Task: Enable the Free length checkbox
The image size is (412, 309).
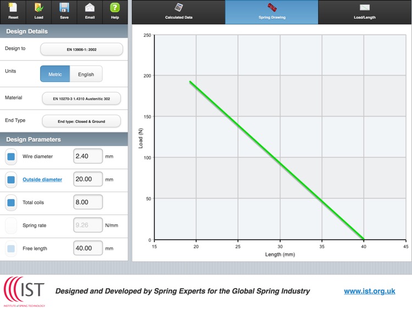Action: (11, 249)
